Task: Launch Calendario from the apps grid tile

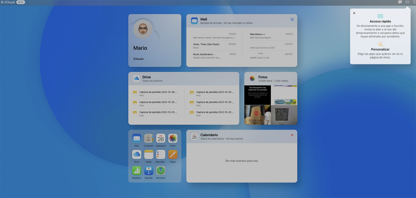Action: click(161, 138)
